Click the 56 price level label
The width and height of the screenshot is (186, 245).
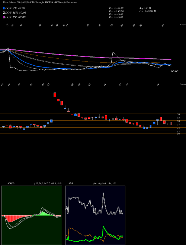tap(178, 114)
